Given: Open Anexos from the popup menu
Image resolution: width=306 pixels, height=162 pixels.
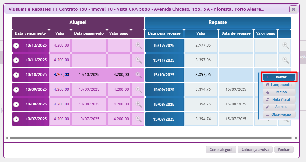Looking at the screenshot, I should click(279, 107).
